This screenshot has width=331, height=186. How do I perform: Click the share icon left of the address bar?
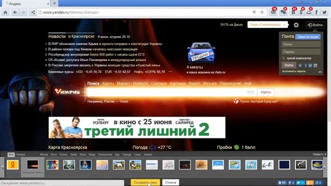click(33, 12)
